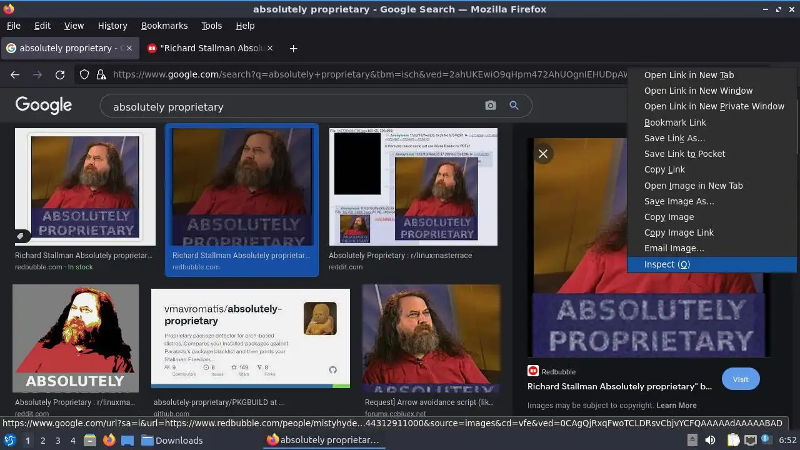Open the vmavromatis GitHub repo thumbnail

pyautogui.click(x=251, y=338)
